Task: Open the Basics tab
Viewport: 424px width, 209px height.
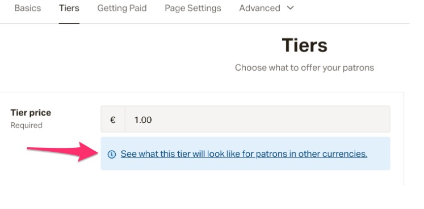Action: (x=28, y=8)
